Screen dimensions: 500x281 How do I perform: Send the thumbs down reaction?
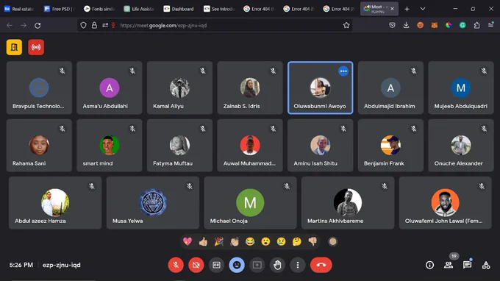[312, 241]
